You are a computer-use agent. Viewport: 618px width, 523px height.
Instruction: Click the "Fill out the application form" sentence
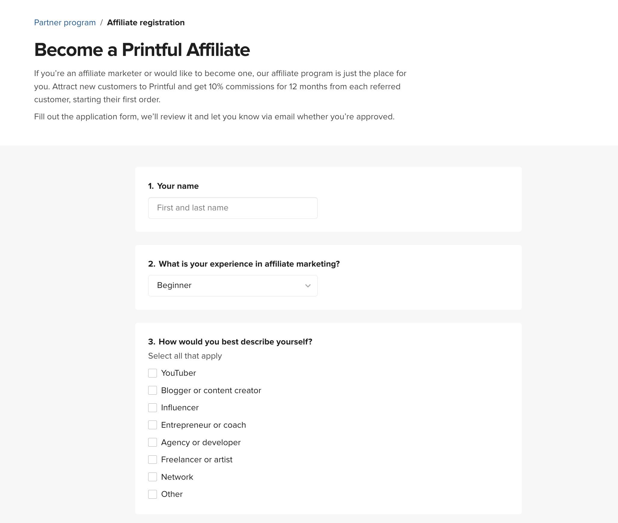click(x=214, y=117)
